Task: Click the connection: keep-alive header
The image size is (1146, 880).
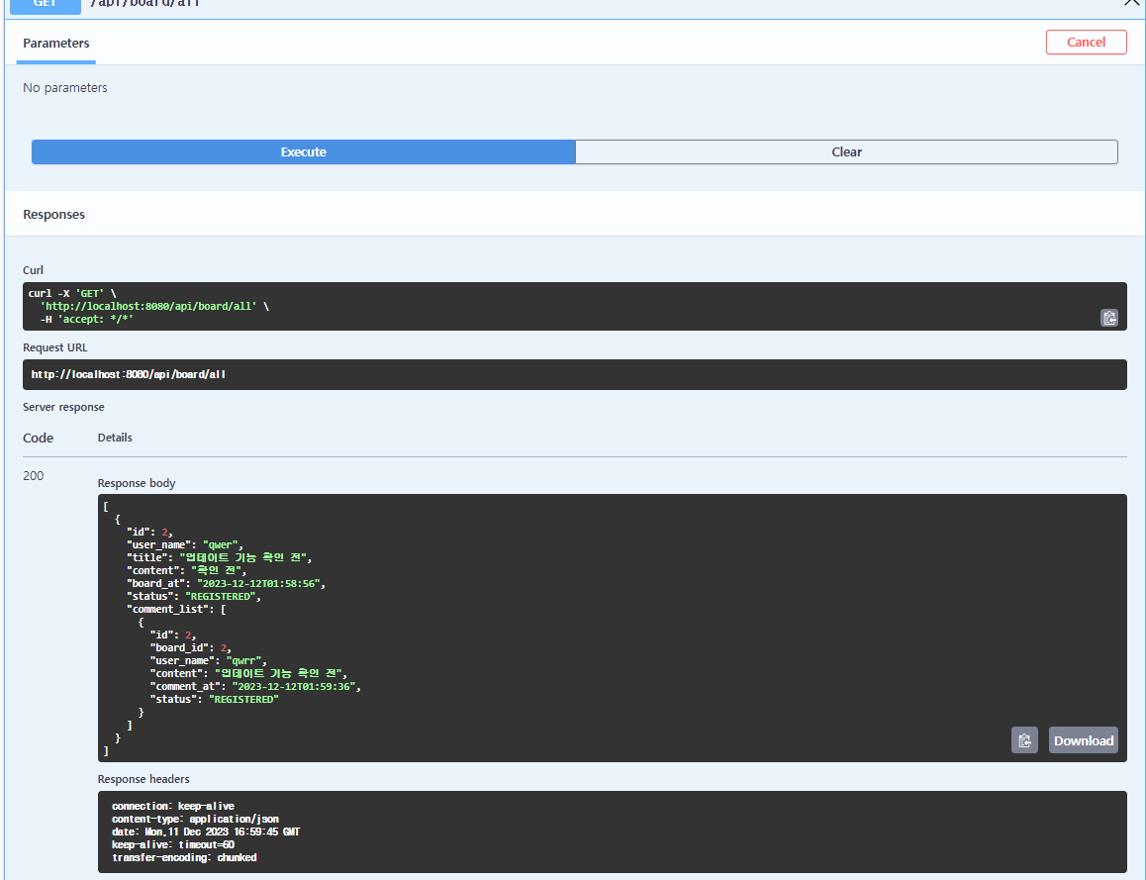Action: pyautogui.click(x=173, y=806)
